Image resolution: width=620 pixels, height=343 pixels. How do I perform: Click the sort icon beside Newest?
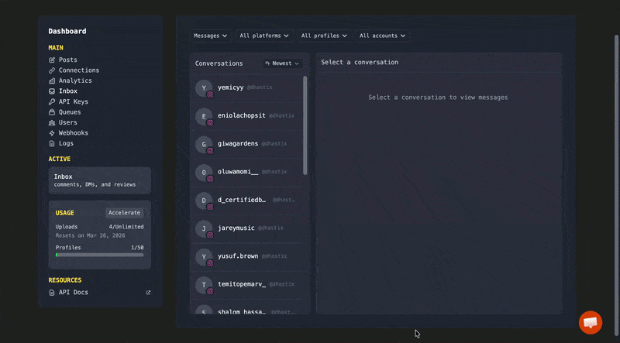tap(267, 63)
